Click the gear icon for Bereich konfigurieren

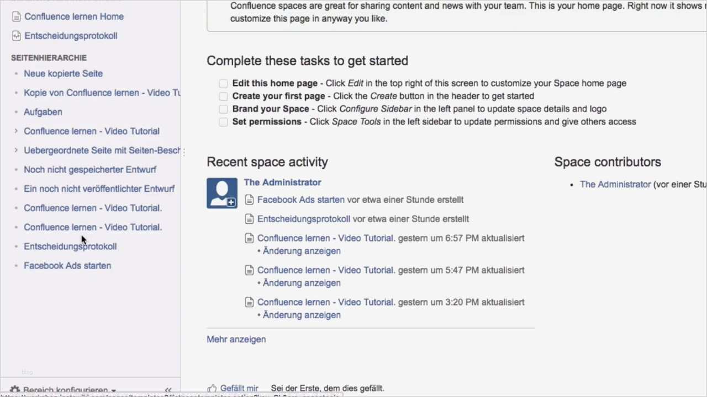pyautogui.click(x=15, y=390)
